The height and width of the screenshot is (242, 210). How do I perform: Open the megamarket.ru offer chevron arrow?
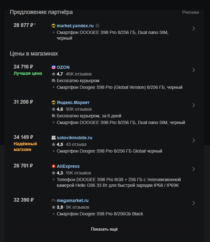[x=194, y=203]
